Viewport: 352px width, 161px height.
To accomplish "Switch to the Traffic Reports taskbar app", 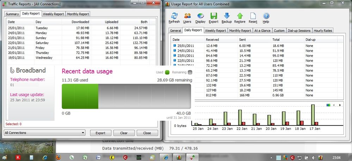I will point(193,157).
